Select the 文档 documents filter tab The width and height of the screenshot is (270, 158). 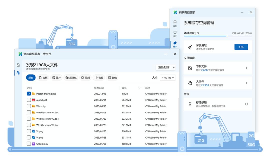tap(43, 78)
